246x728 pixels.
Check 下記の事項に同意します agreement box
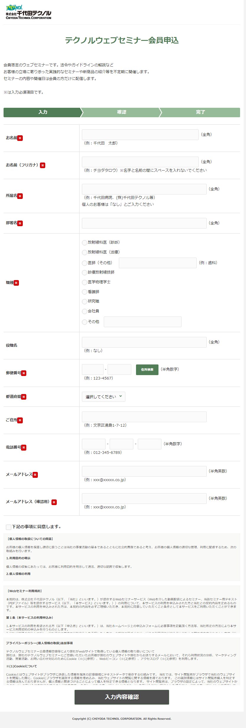point(9,527)
